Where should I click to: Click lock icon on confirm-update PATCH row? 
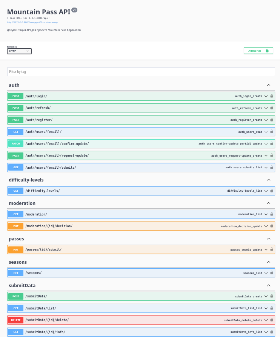tap(272, 143)
